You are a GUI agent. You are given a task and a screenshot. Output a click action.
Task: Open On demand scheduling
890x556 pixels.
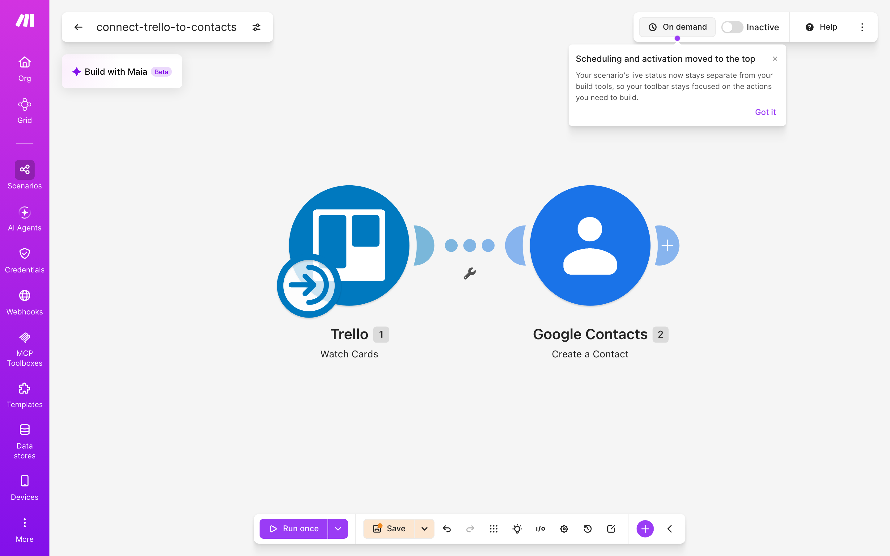[677, 27]
